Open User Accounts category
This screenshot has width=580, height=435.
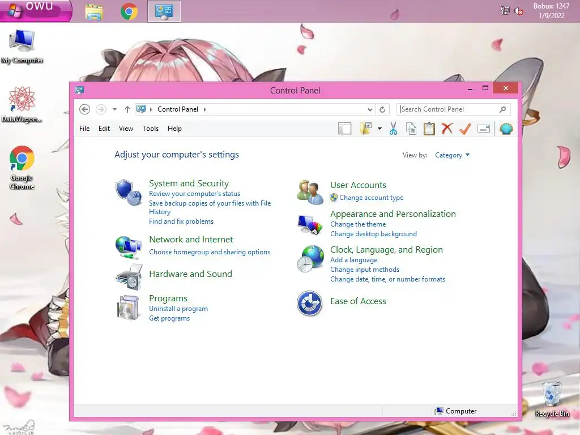point(358,185)
